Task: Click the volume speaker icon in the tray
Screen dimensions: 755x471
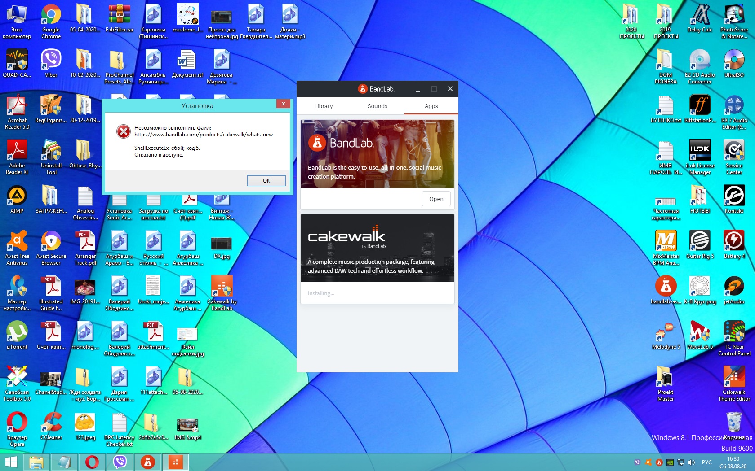Action: point(692,462)
